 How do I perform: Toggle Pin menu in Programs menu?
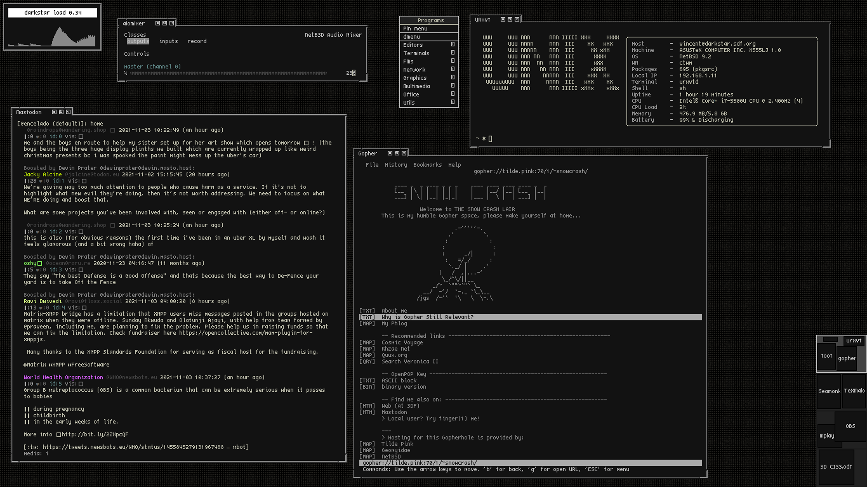(x=428, y=29)
